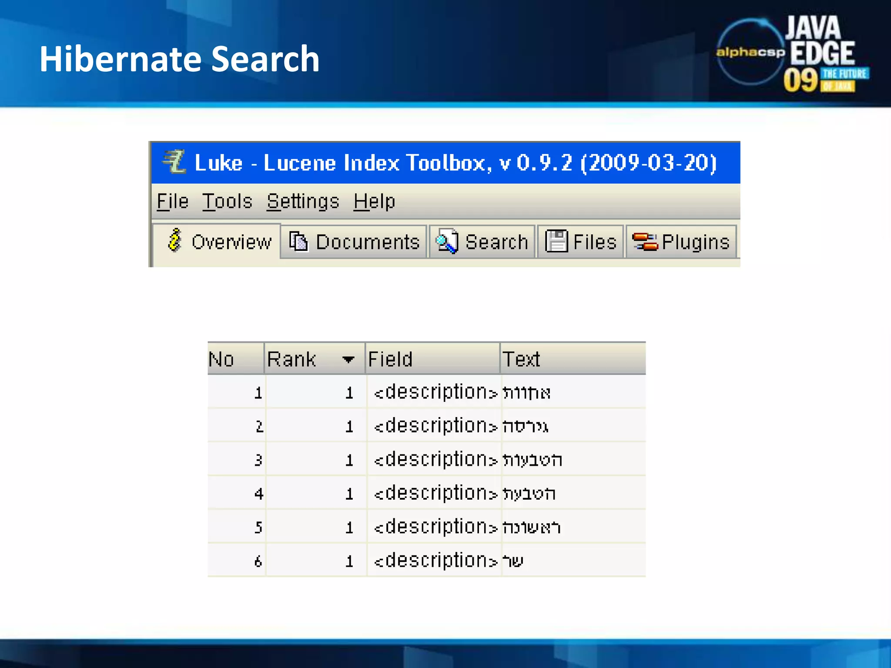Click the Rank column sort arrow
The height and width of the screenshot is (668, 891).
(348, 359)
